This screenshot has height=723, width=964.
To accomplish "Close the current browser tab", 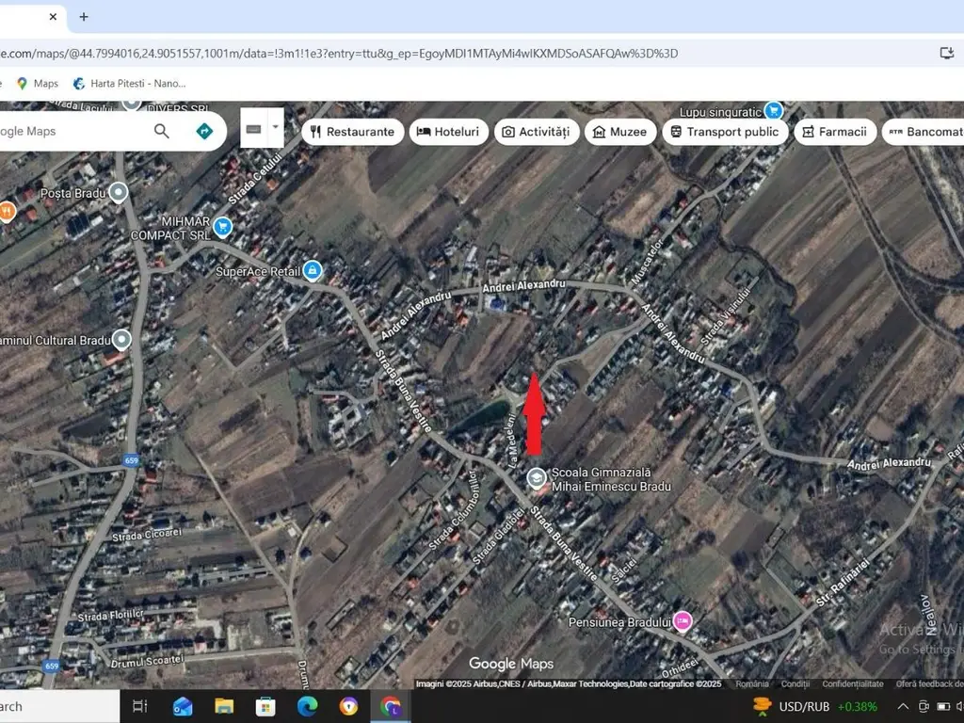I will pos(53,17).
